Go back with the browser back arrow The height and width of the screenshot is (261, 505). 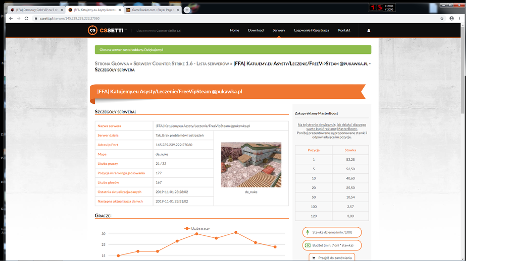click(x=11, y=18)
